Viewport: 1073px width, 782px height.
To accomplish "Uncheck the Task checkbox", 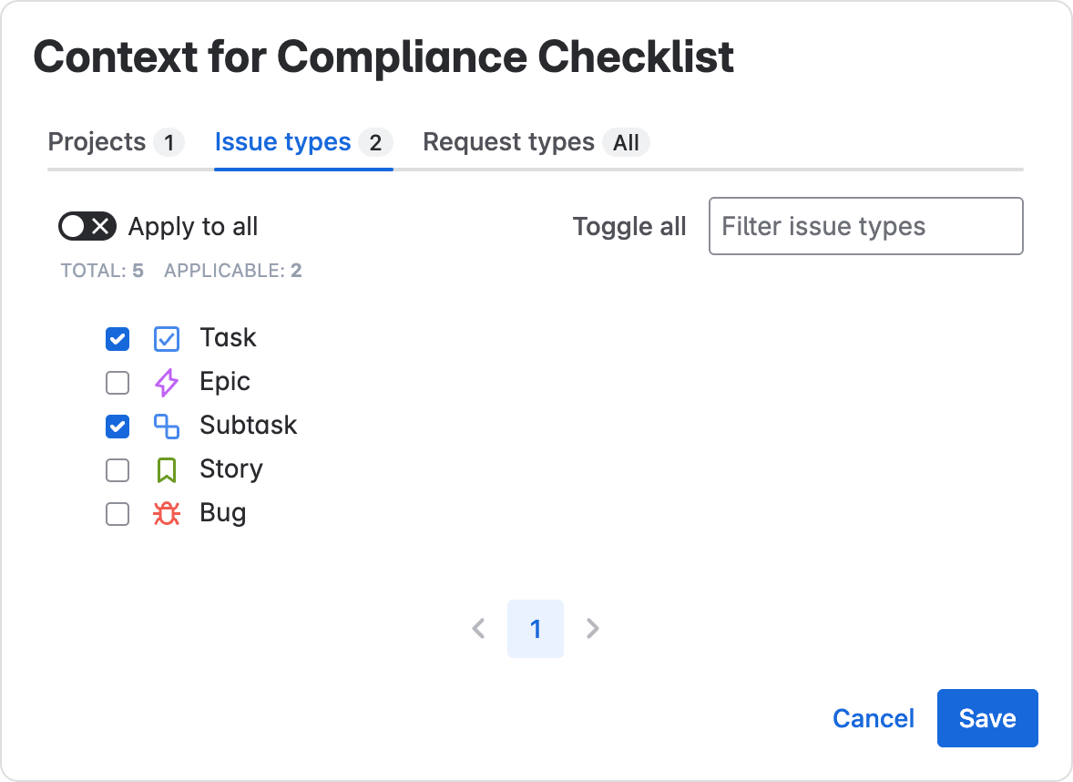I will (118, 339).
